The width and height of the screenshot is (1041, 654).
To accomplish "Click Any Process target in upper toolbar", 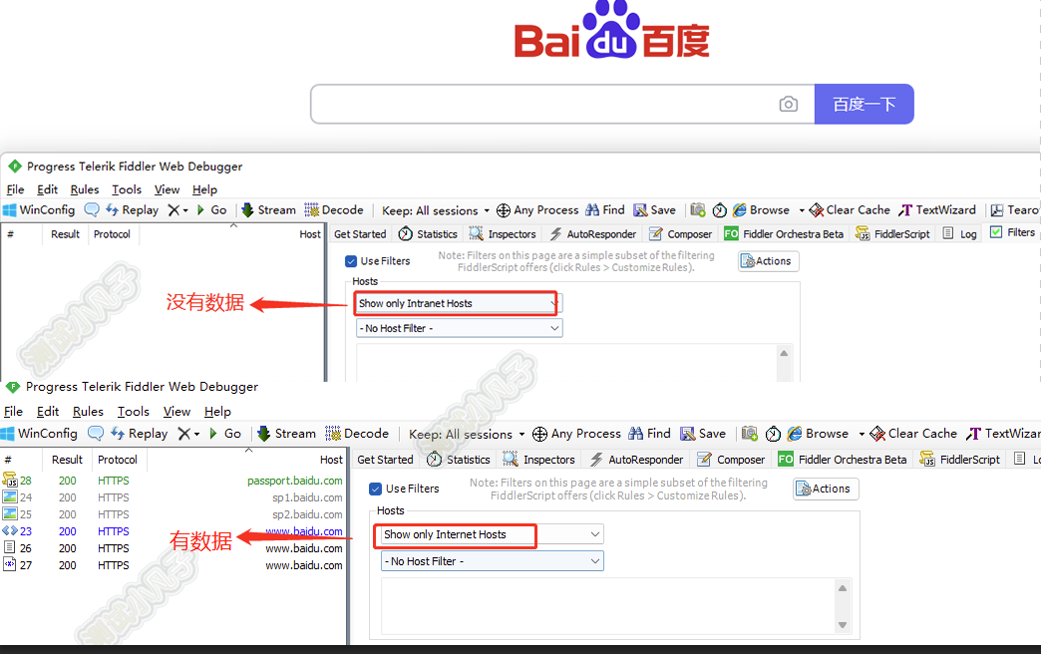I will pos(537,209).
